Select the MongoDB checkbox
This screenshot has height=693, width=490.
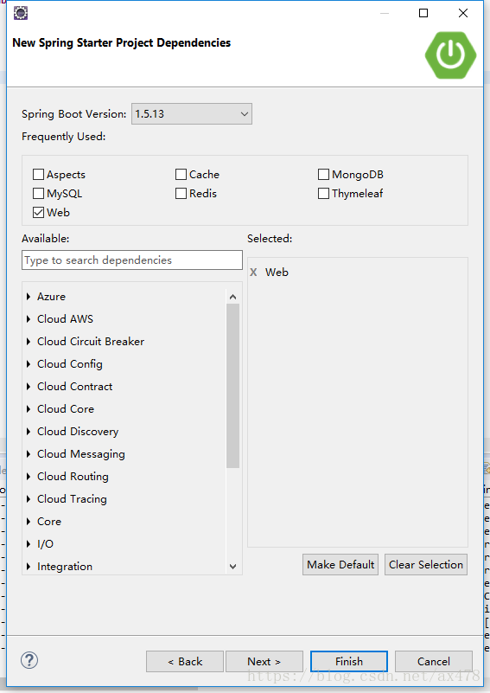[x=323, y=175]
